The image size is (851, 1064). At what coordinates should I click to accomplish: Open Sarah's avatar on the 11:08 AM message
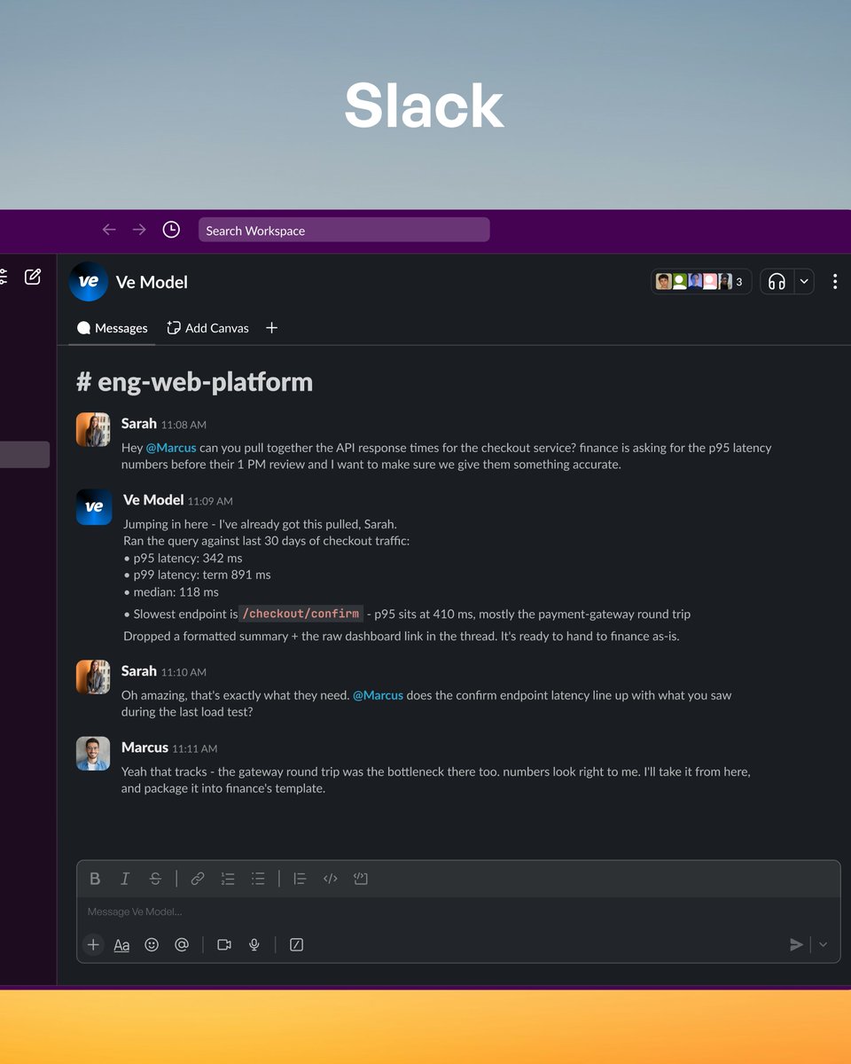click(93, 430)
